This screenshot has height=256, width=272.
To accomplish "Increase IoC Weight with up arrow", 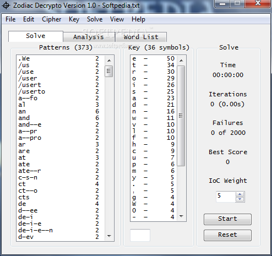I will pos(240,194).
